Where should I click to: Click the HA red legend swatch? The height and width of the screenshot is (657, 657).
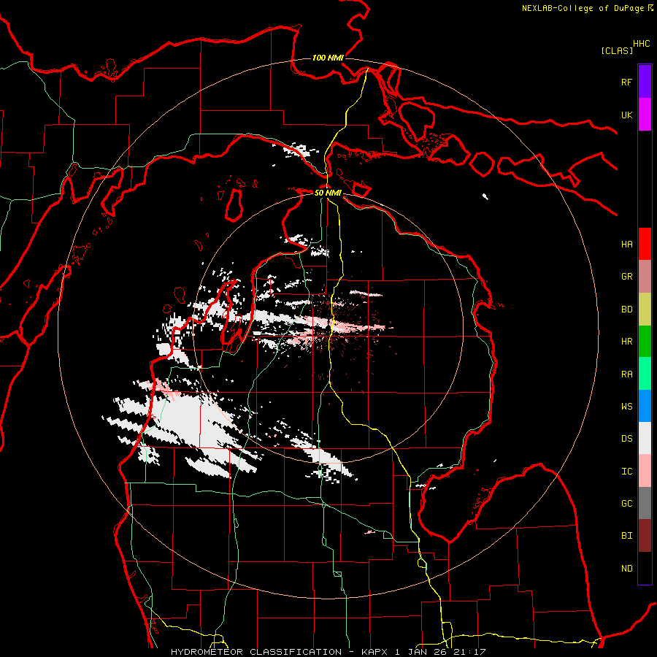pos(645,244)
